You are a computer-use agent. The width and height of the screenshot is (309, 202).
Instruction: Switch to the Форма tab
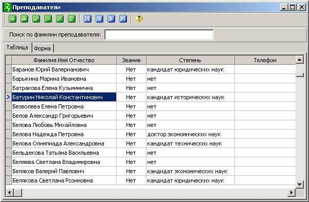coord(42,48)
